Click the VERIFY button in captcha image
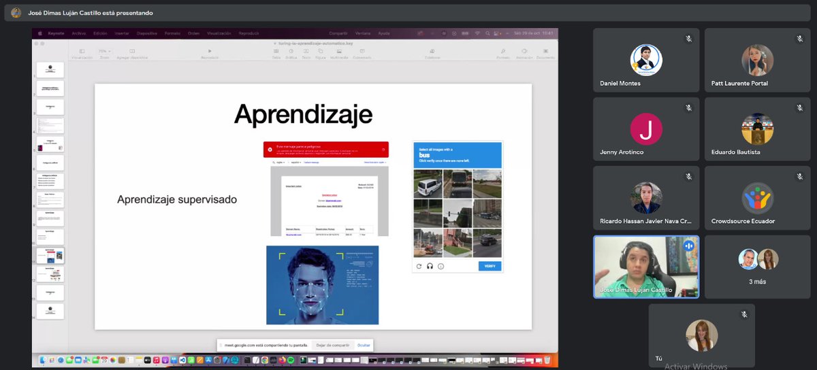817x370 pixels. [x=490, y=266]
